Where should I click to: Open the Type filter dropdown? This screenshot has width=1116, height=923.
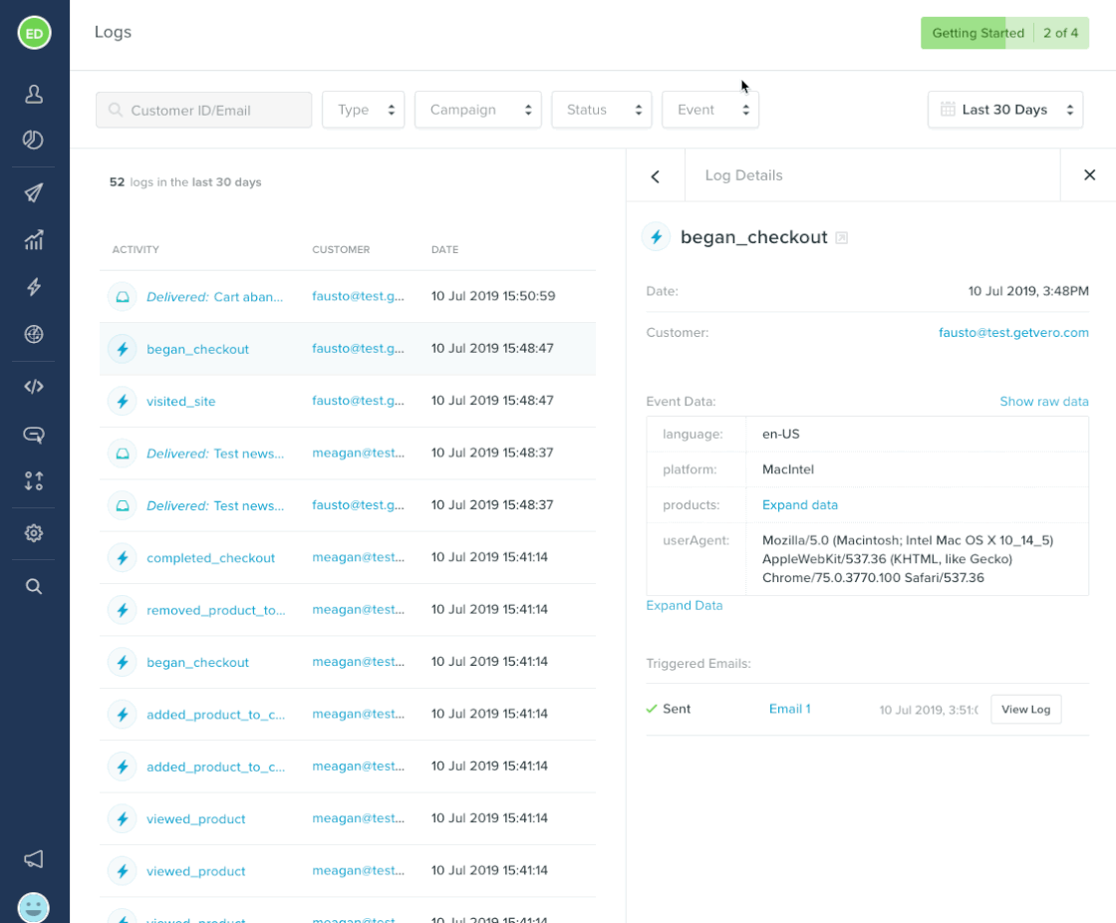363,110
